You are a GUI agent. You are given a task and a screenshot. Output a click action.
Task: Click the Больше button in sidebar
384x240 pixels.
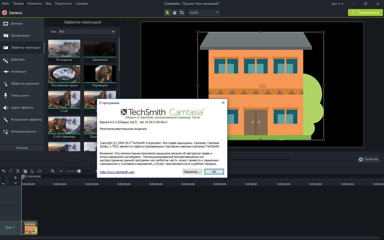coord(22,148)
